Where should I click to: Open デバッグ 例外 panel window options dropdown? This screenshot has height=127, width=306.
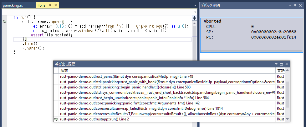coord(290,5)
